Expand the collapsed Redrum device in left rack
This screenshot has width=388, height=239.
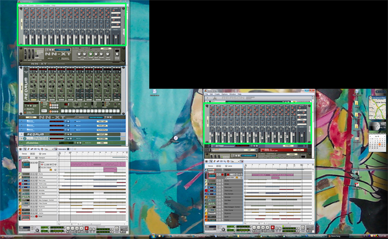coord(21,134)
